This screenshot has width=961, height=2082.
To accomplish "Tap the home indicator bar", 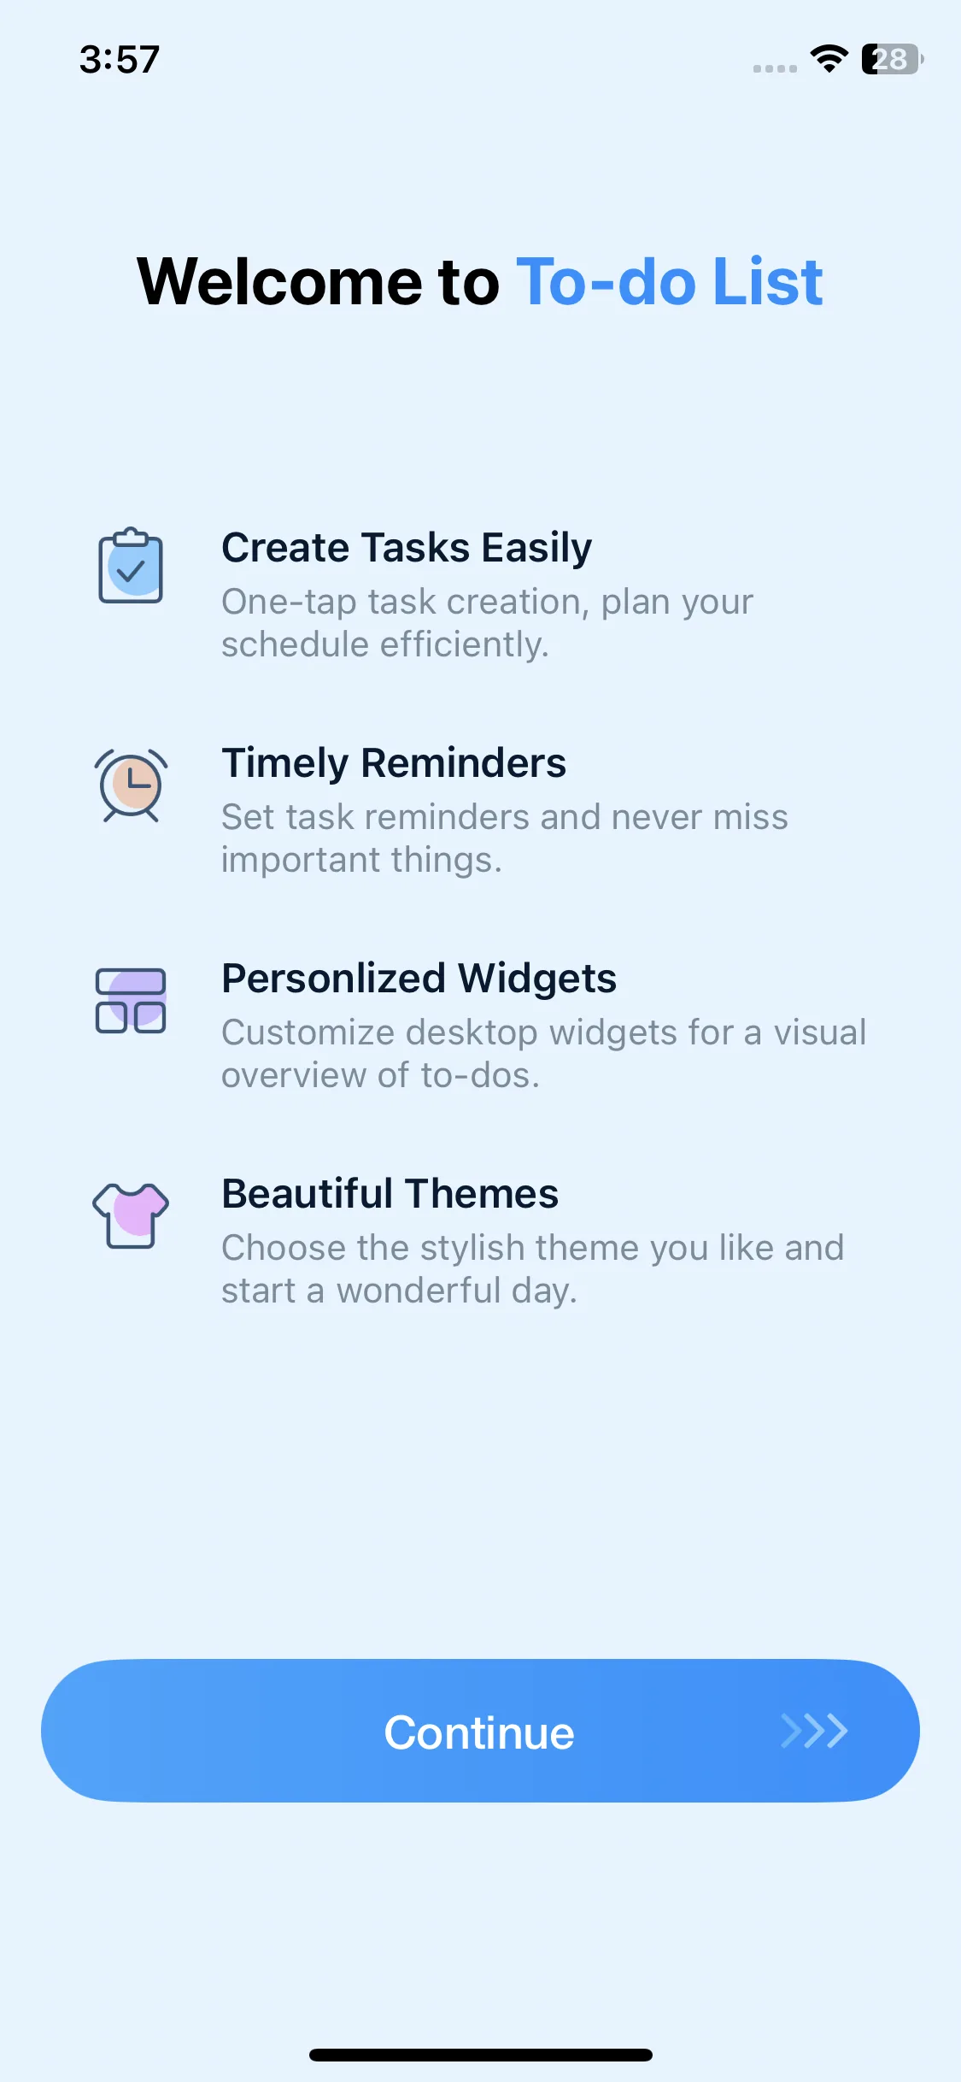I will tap(480, 2055).
